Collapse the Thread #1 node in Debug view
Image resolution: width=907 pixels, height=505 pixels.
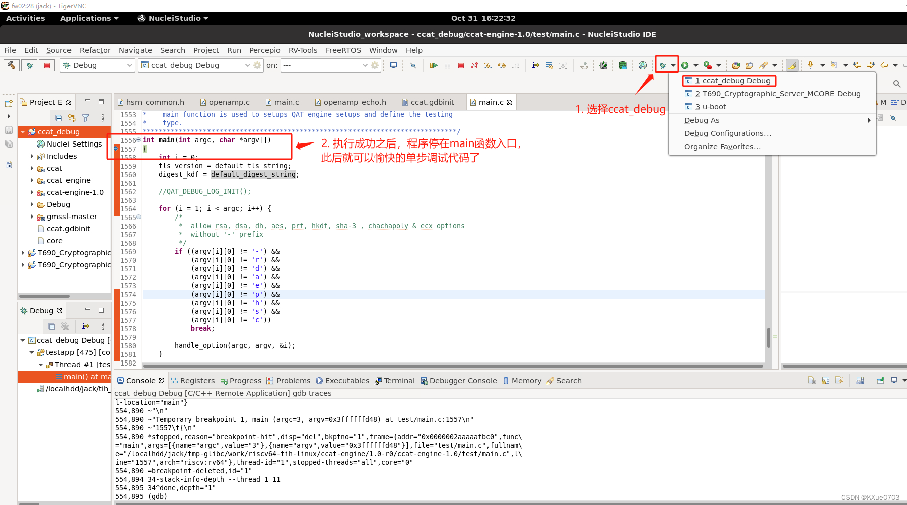tap(41, 365)
